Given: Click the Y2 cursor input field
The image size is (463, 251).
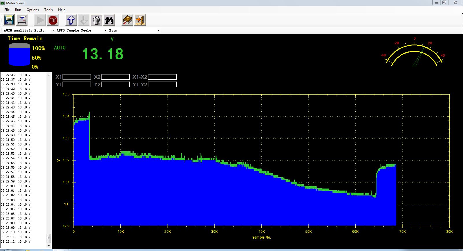Looking at the screenshot, I should click(x=115, y=84).
